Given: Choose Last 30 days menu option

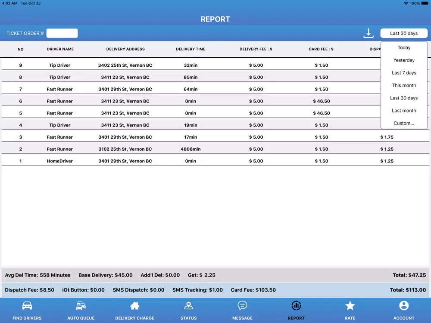Looking at the screenshot, I should [x=404, y=98].
